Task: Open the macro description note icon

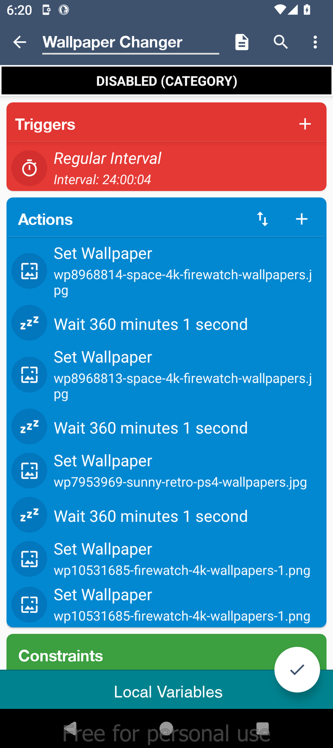Action: 242,42
